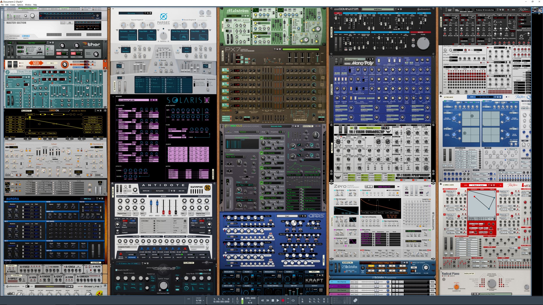Click Antidote's save patch disk icon
Viewport: 543px width, 305px height.
click(174, 191)
